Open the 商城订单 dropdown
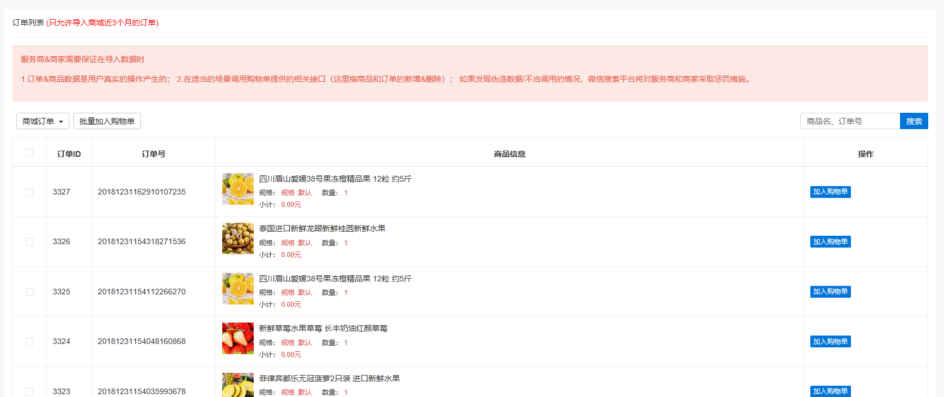The height and width of the screenshot is (397, 944). coord(42,121)
